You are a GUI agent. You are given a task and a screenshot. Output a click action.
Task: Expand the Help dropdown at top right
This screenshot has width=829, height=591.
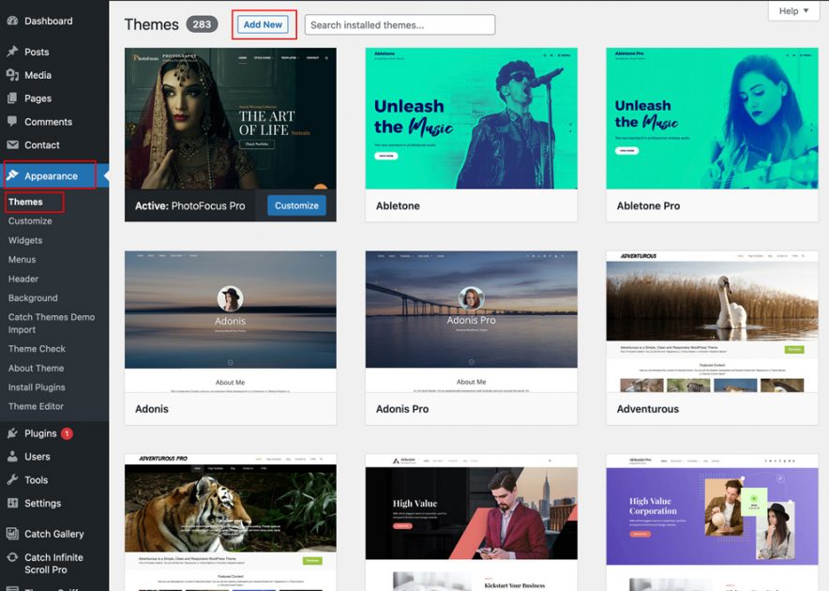(793, 10)
